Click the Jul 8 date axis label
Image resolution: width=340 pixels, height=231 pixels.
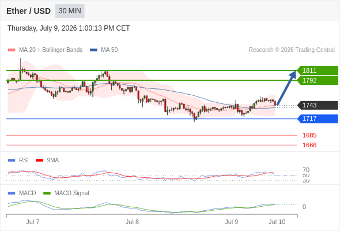132,222
